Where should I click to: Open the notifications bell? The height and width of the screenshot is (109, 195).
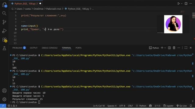point(191,106)
